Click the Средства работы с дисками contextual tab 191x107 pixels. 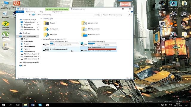point(57,9)
